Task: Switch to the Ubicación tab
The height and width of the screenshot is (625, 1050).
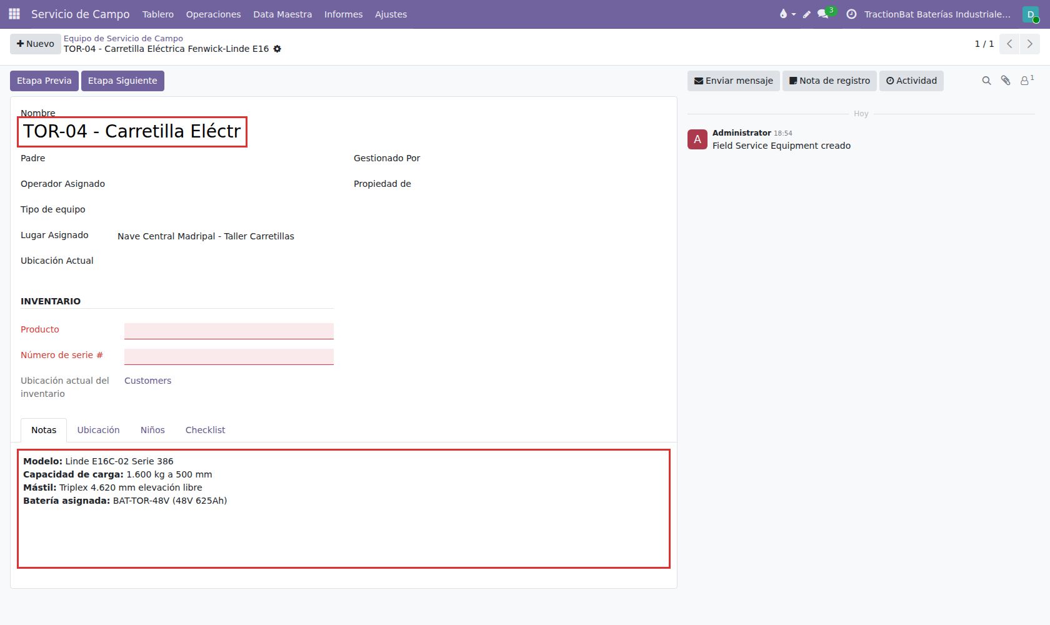Action: tap(98, 430)
